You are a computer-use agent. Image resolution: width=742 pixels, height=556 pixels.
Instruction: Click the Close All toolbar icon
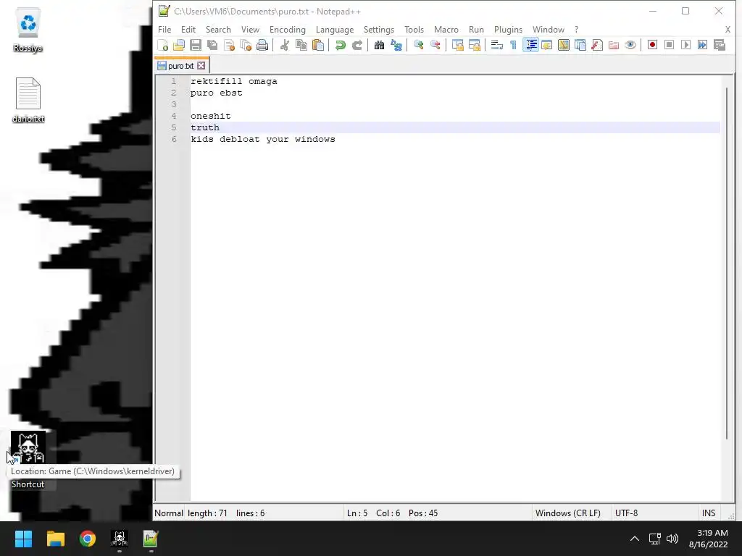[246, 45]
